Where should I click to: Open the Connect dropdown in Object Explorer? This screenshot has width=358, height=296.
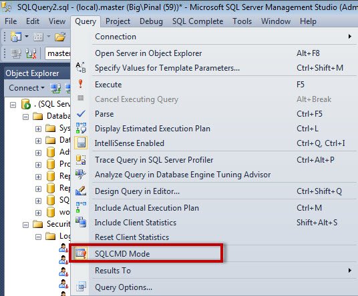coord(27,88)
